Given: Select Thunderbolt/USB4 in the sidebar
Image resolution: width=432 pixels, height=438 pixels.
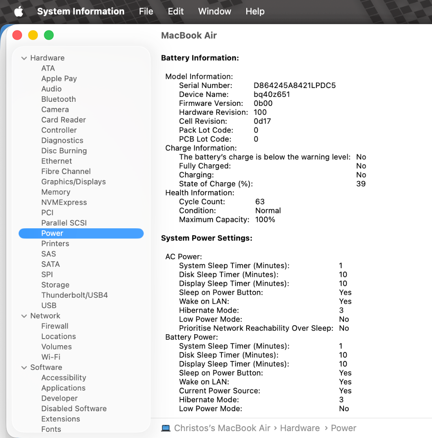Looking at the screenshot, I should point(75,296).
